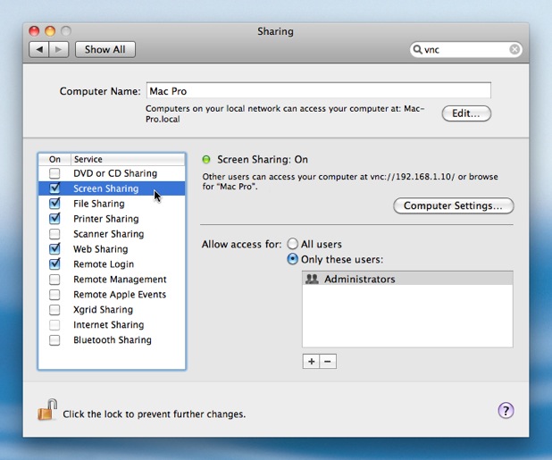Enable the Xgrid Sharing checkbox

pyautogui.click(x=54, y=309)
